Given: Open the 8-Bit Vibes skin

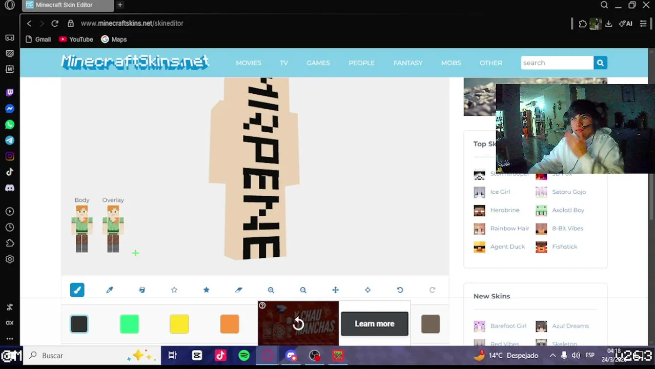Looking at the screenshot, I should [567, 228].
